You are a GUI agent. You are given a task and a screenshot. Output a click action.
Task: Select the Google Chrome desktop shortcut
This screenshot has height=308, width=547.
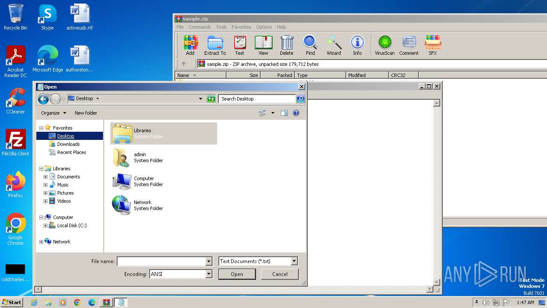[x=15, y=230]
